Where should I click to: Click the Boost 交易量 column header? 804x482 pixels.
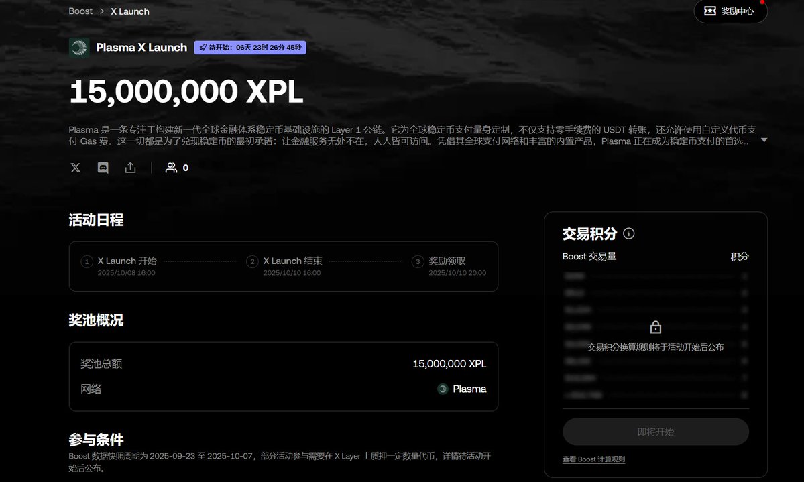point(589,256)
